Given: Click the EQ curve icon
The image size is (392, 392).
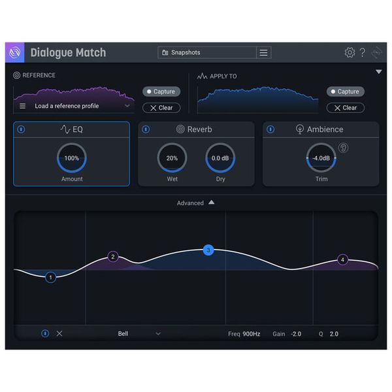Looking at the screenshot, I should 65,129.
